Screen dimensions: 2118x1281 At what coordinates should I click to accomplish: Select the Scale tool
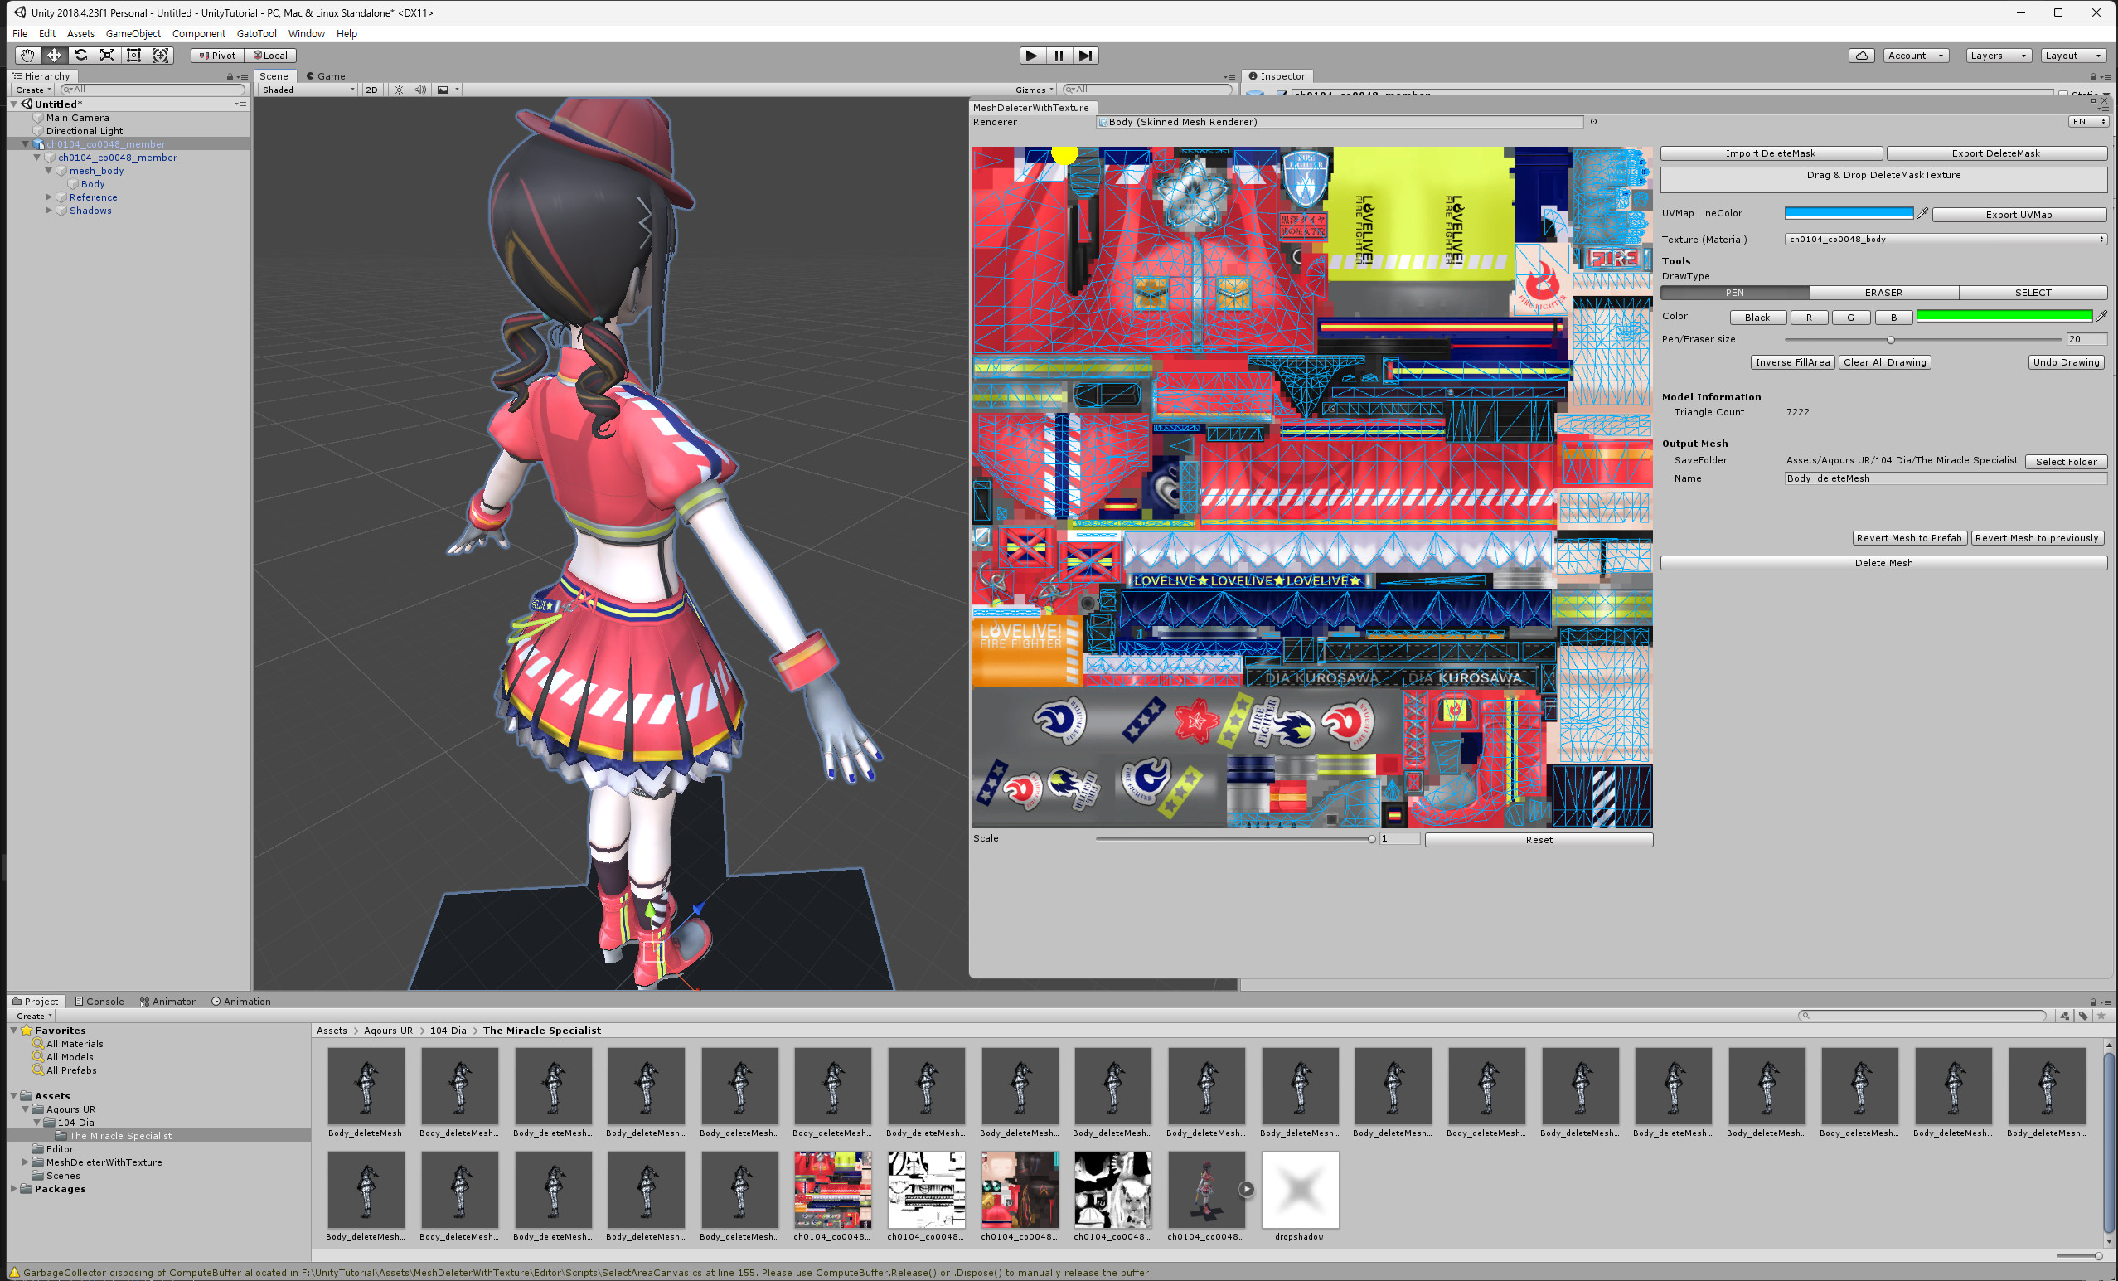[108, 55]
